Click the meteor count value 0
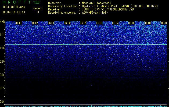Image resolution: width=169 pixels, height=107 pixels. (38, 12)
